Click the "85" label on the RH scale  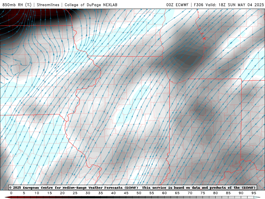click(228, 193)
